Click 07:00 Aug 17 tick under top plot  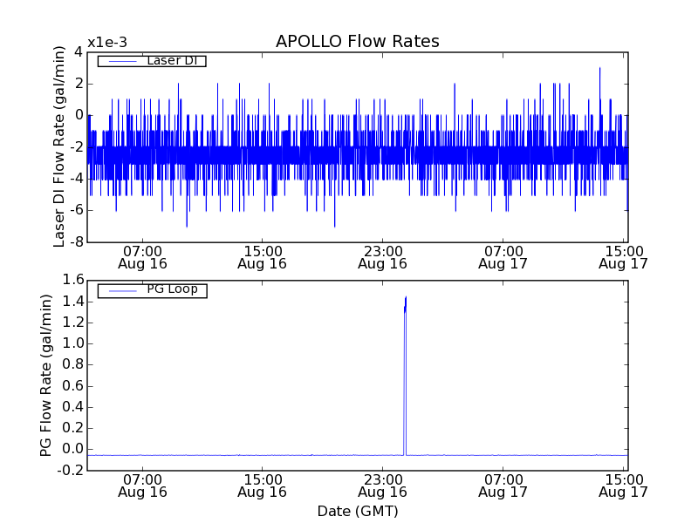[503, 256]
